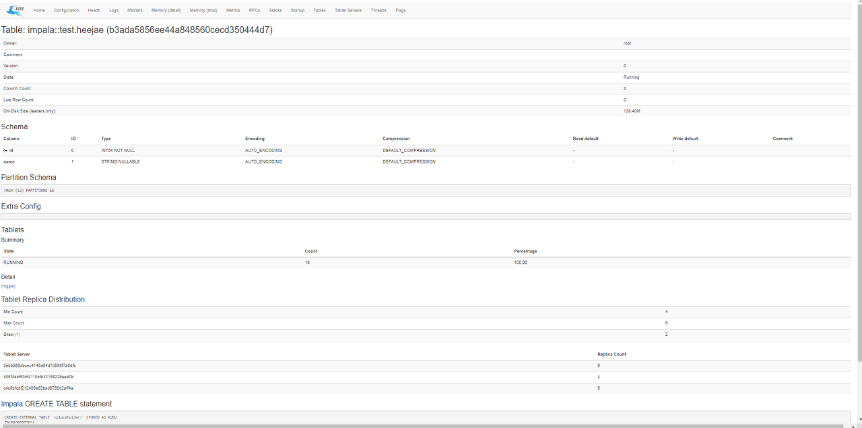
Task: Select tablet server 2ebb586dbcec4145 row
Action: coord(426,365)
